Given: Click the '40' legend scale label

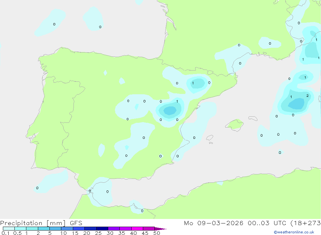Looking at the screenshot, I should (x=133, y=233).
